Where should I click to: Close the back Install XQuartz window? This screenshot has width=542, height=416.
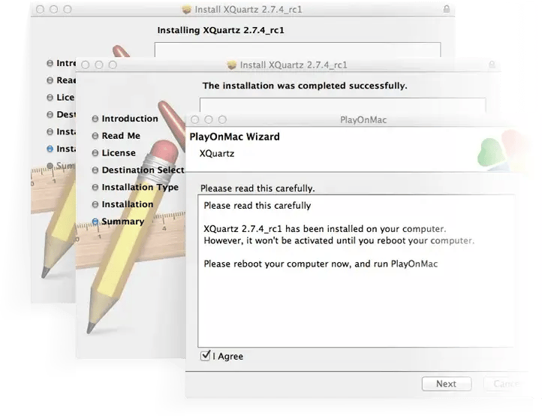click(40, 9)
